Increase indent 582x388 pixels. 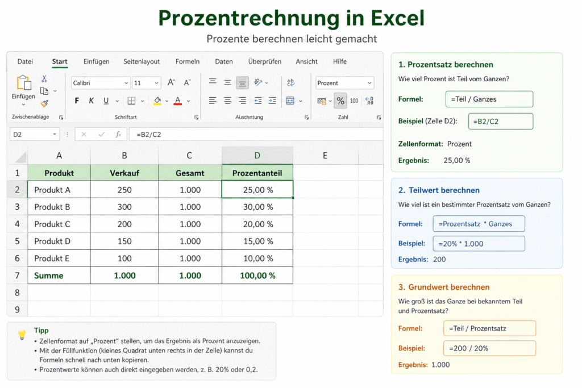[x=272, y=101]
